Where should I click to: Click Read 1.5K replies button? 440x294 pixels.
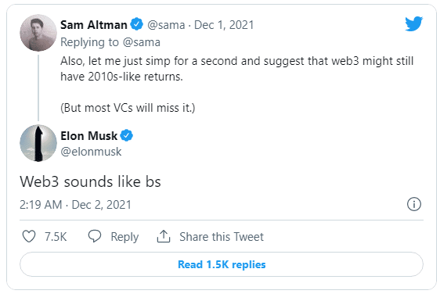222,264
